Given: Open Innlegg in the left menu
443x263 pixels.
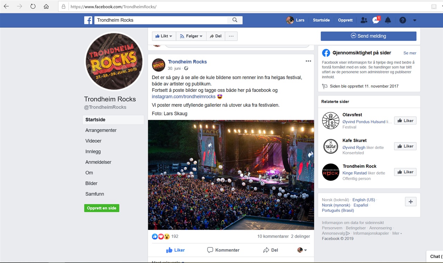Looking at the screenshot, I should [93, 151].
